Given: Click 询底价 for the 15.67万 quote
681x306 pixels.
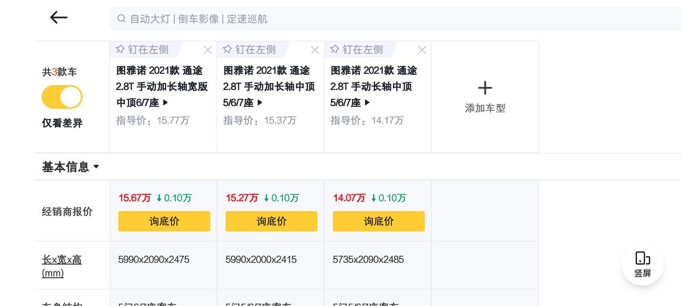Looking at the screenshot, I should (x=164, y=221).
